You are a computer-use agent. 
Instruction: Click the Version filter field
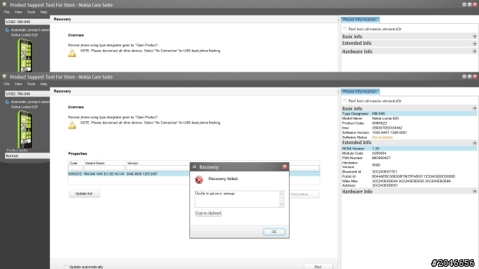click(222, 167)
